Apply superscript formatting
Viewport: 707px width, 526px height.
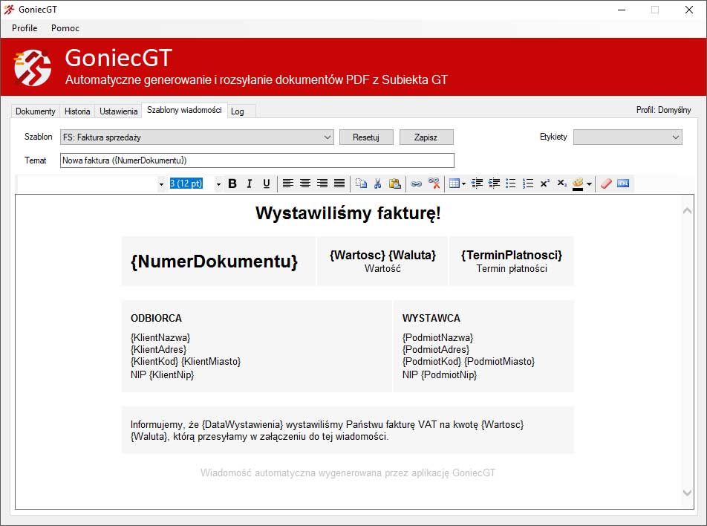click(545, 184)
